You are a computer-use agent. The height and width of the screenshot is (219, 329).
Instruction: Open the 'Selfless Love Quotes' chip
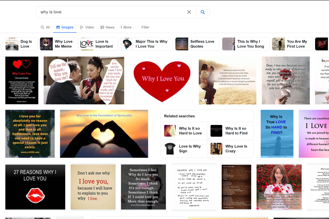(197, 44)
